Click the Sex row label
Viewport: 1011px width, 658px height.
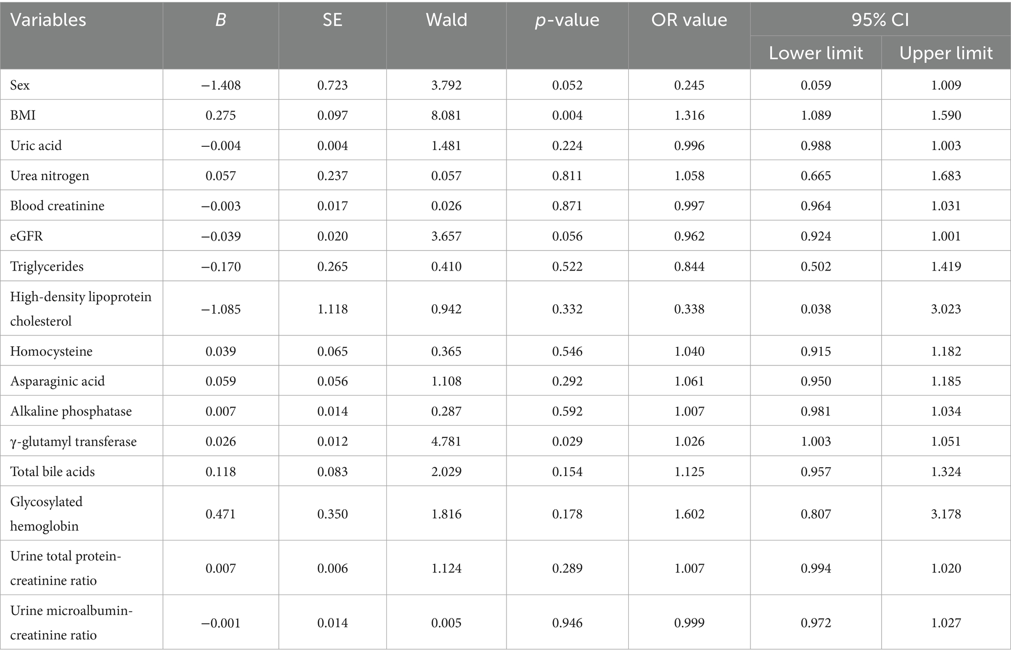[x=20, y=85]
